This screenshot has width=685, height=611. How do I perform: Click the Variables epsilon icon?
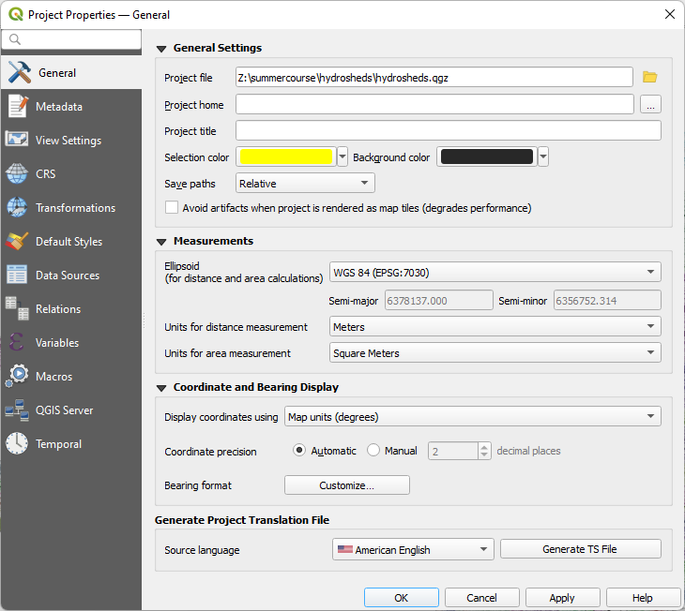(17, 342)
